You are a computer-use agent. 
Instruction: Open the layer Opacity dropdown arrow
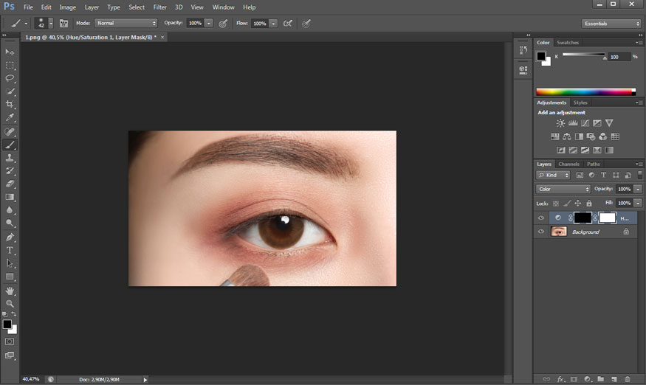tap(638, 189)
